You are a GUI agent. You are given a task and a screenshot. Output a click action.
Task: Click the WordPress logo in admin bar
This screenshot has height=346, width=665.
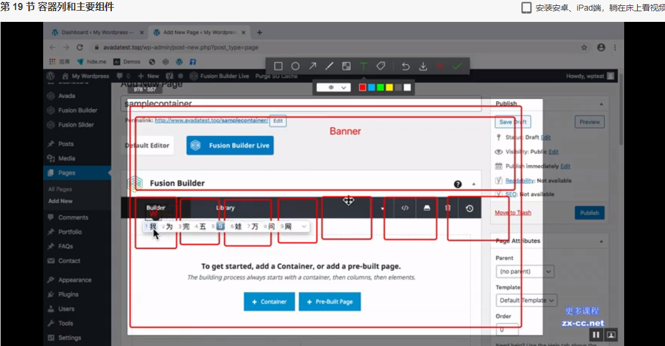click(x=51, y=76)
